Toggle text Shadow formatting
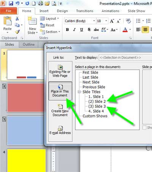Image resolution: width=152 pixels, height=172 pixels. [89, 30]
